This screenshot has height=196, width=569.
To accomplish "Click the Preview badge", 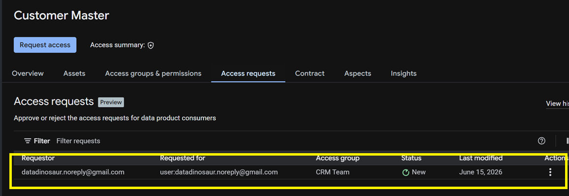I will pyautogui.click(x=111, y=102).
